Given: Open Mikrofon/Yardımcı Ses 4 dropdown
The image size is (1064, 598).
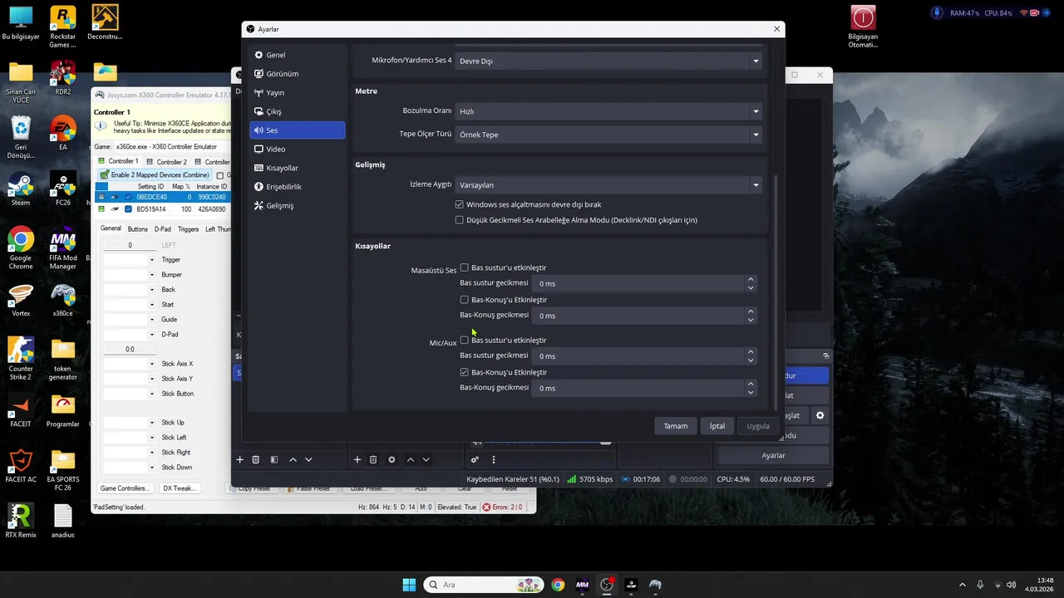Looking at the screenshot, I should pos(608,61).
